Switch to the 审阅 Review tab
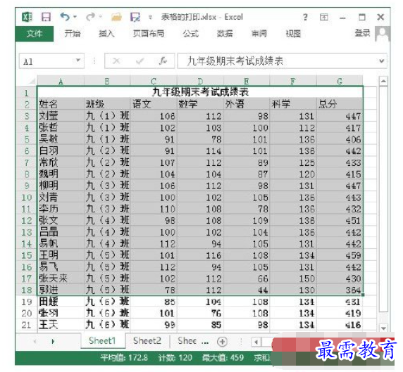This screenshot has height=372, width=403. coord(259,34)
